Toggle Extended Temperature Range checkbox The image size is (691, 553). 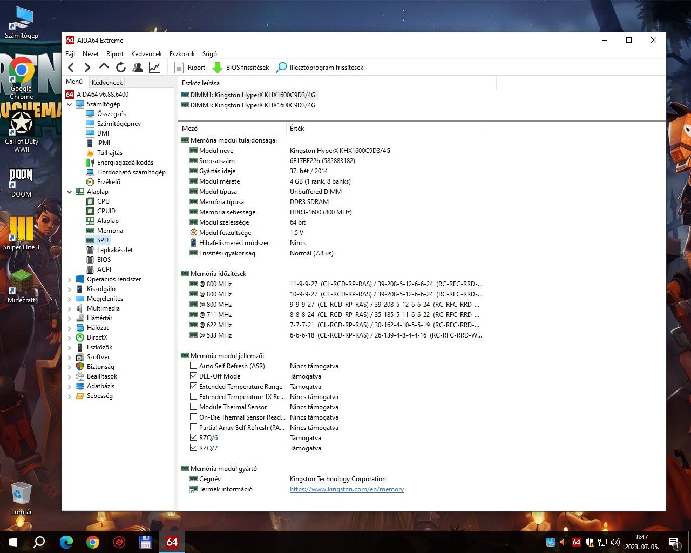(x=193, y=386)
